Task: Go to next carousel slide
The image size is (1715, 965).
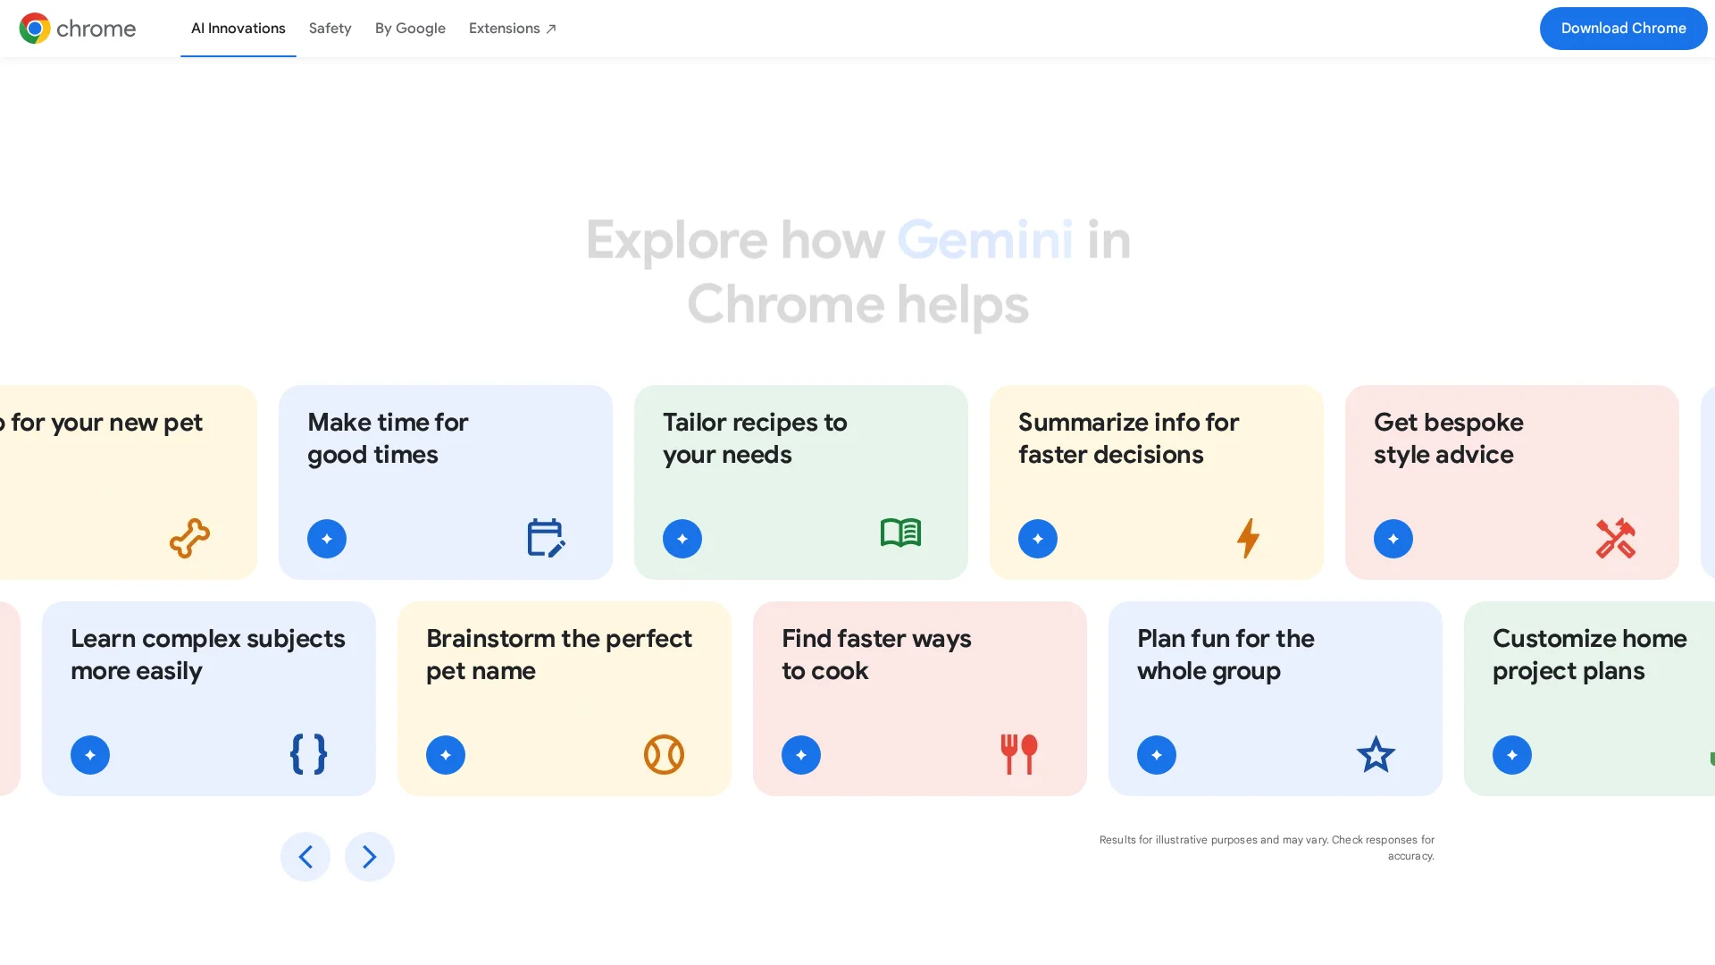Action: pos(369,856)
